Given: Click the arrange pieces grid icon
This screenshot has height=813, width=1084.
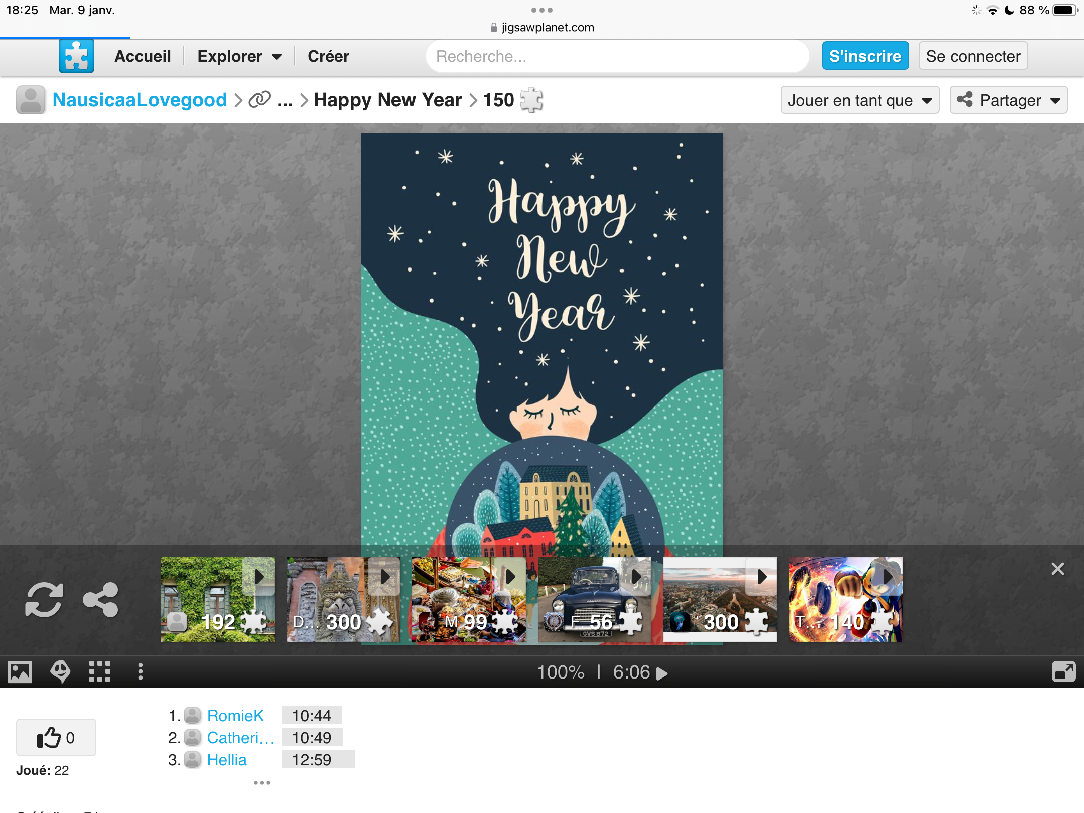Looking at the screenshot, I should [100, 671].
